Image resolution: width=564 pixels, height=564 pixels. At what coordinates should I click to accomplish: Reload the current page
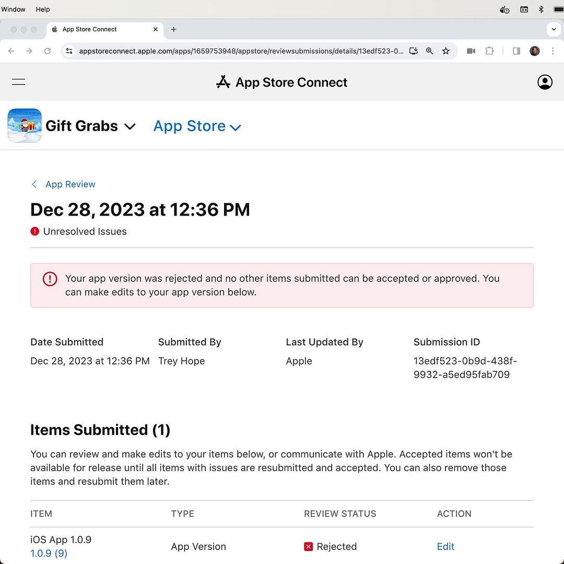point(48,51)
